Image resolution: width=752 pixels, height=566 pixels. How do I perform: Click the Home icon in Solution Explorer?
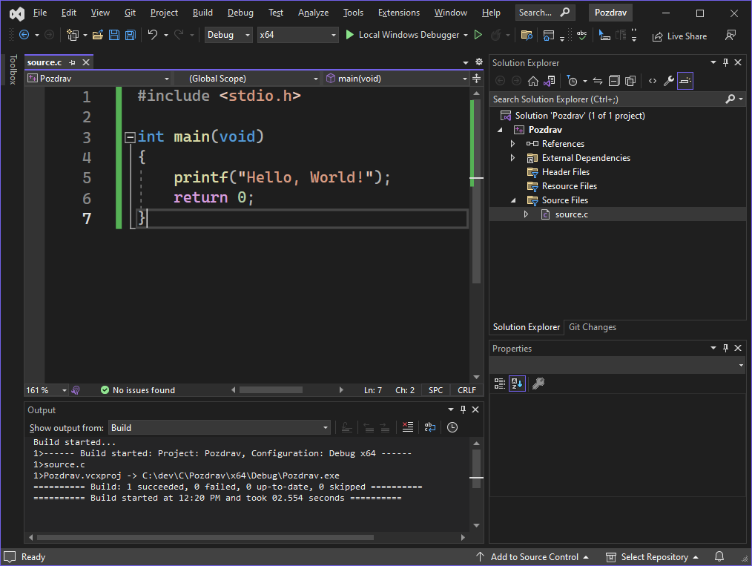532,81
